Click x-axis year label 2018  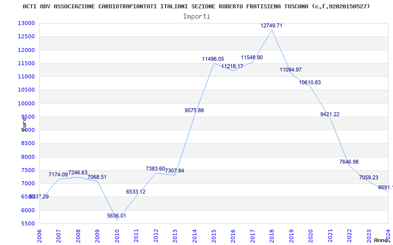(x=272, y=236)
